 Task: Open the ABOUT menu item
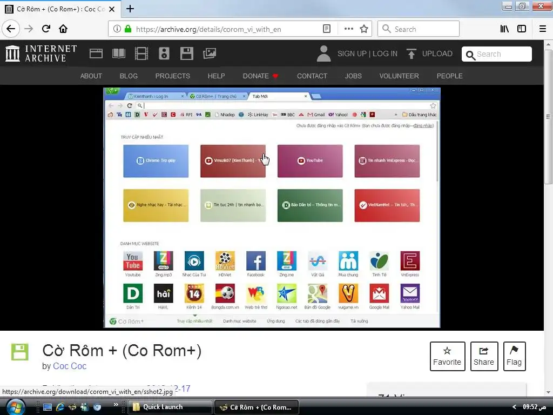[x=91, y=76]
